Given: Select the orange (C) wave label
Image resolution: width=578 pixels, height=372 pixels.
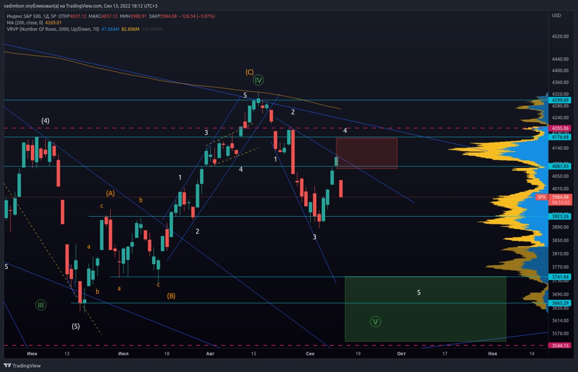Looking at the screenshot, I should tap(250, 72).
